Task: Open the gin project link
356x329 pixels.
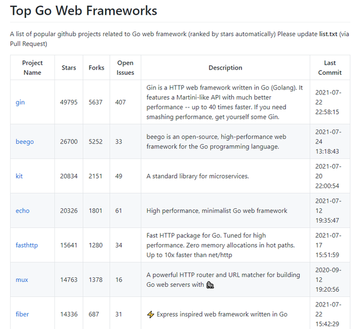Action: [20, 102]
